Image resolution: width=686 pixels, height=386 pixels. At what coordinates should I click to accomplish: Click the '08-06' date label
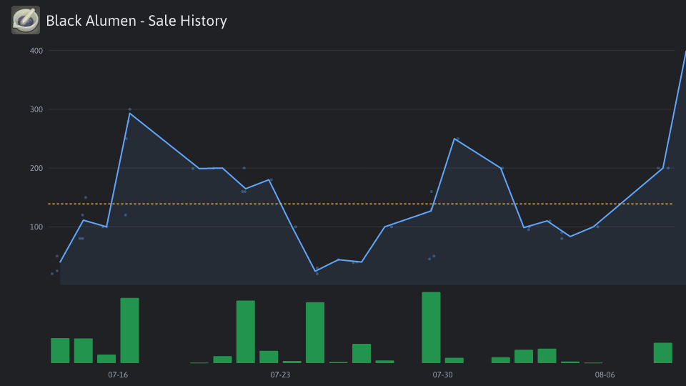(605, 375)
